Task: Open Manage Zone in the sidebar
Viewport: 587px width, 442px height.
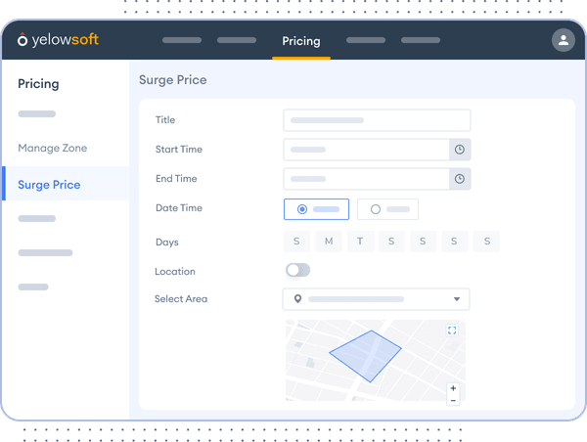Action: click(x=53, y=148)
